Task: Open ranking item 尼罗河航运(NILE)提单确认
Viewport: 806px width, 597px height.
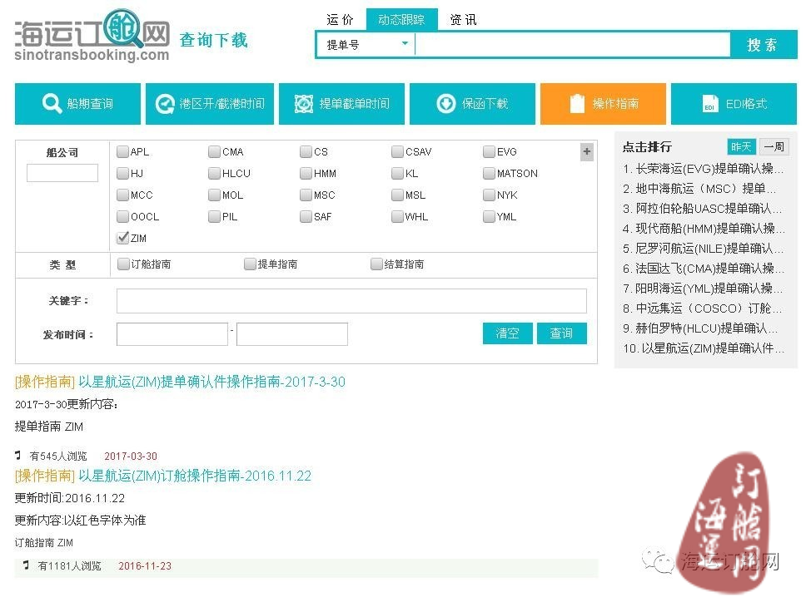Action: pos(704,249)
